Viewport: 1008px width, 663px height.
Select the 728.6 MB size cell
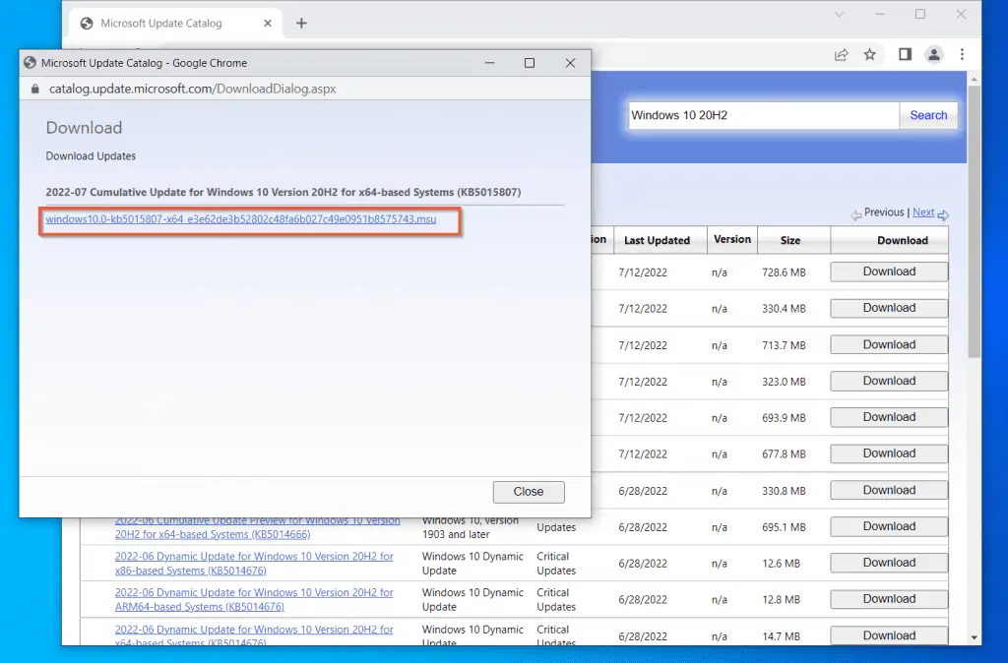784,272
